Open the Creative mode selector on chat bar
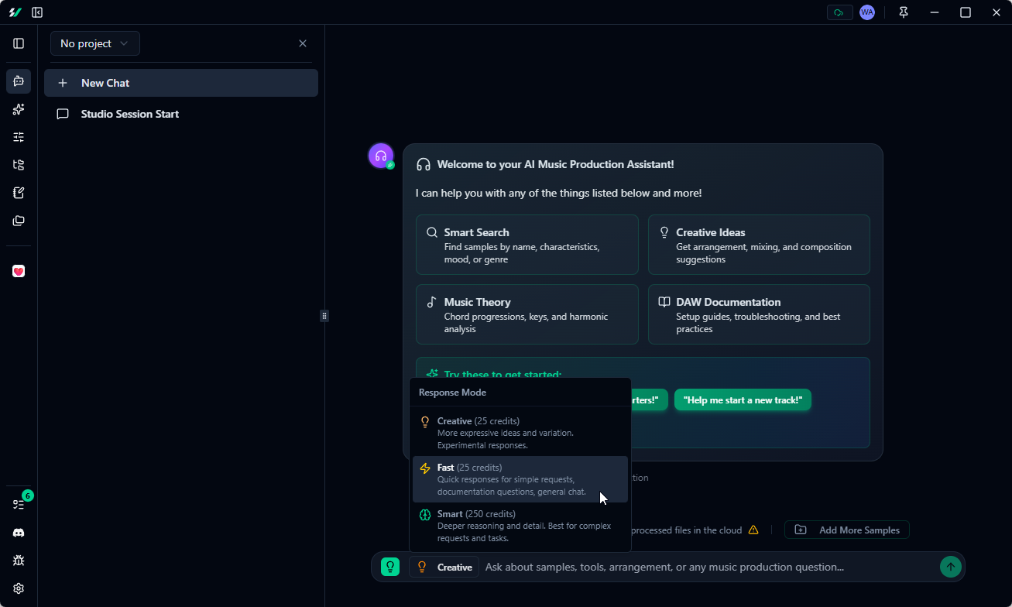The width and height of the screenshot is (1012, 607). [x=444, y=566]
